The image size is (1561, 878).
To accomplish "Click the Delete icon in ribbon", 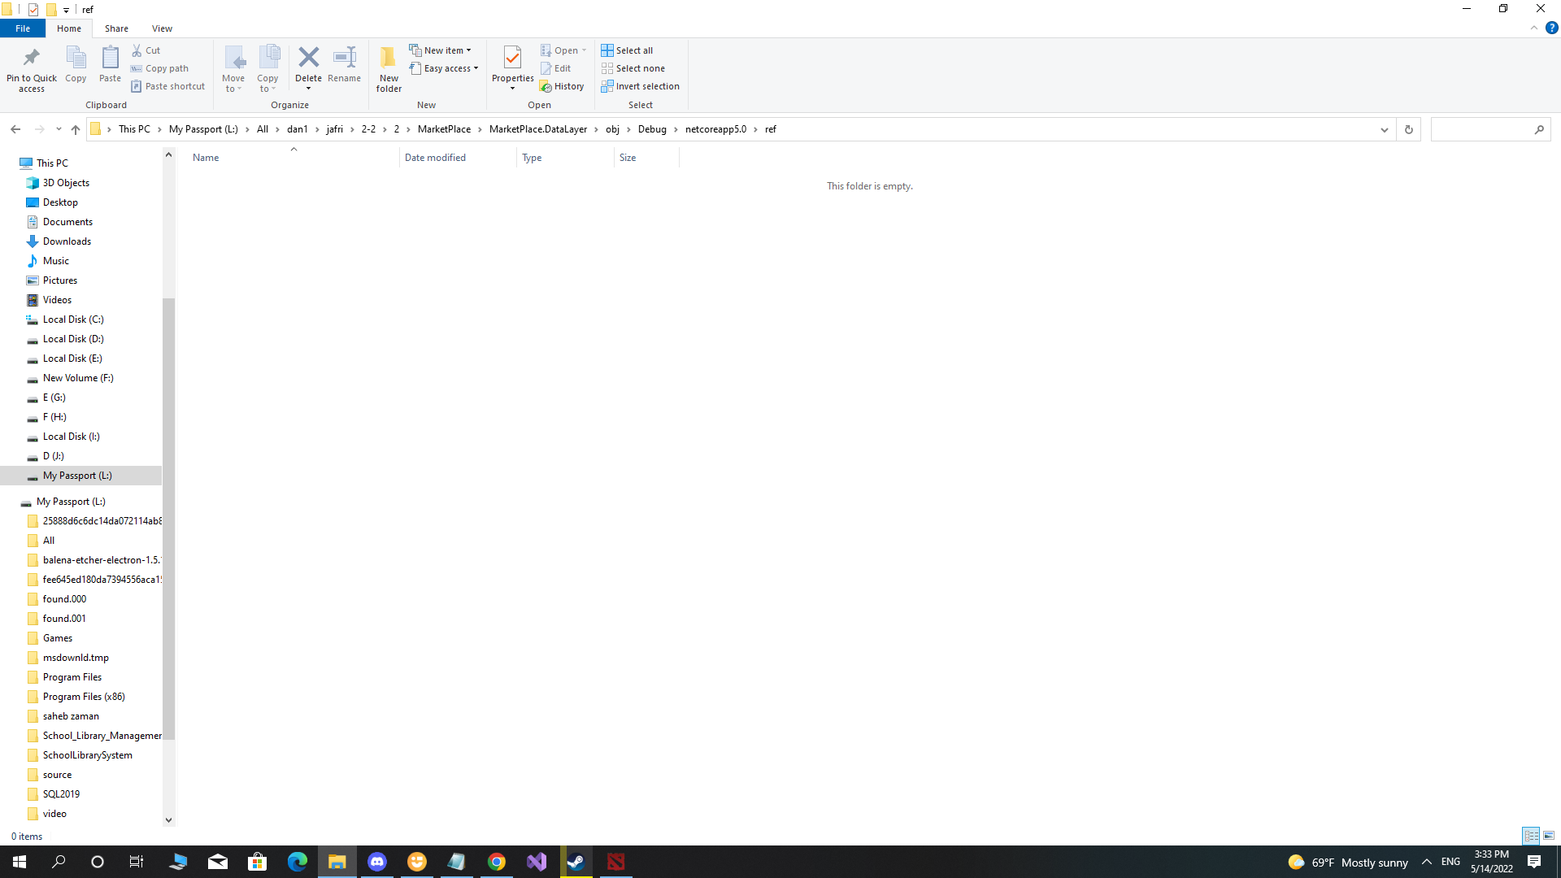I will [308, 58].
